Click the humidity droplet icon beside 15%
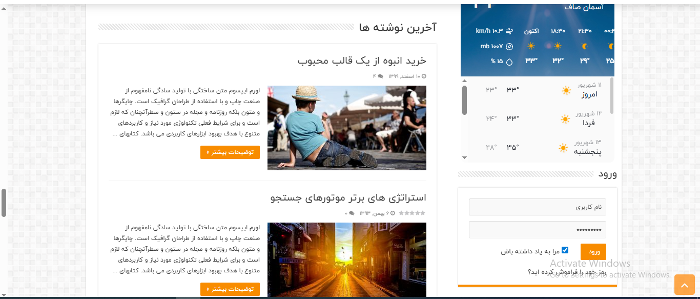 (x=509, y=62)
